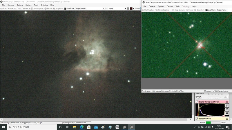Viewport: 232px width, 130px height.
Task: Click Stop Capture in ZWO window toolbar
Action: point(178,10)
